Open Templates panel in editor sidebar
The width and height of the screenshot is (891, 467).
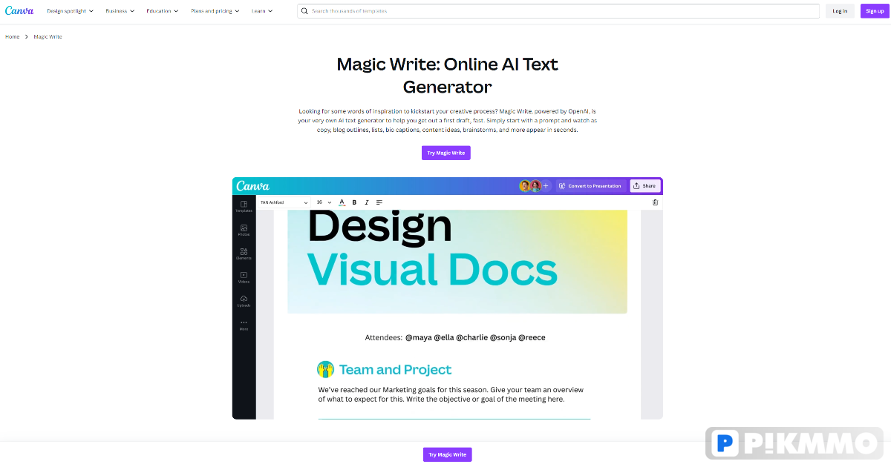(244, 206)
